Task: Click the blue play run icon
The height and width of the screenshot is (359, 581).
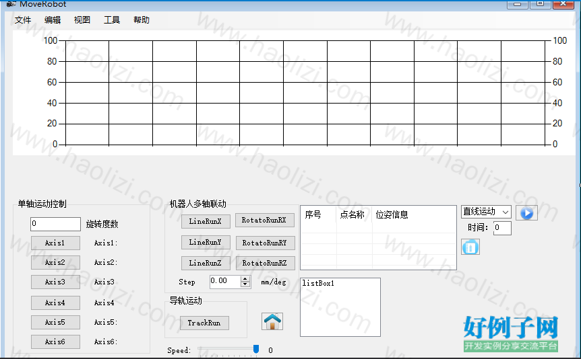Action: [526, 213]
